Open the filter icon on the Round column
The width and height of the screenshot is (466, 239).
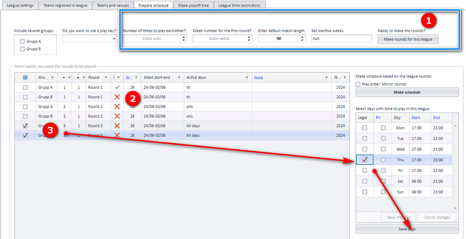pyautogui.click(x=106, y=78)
